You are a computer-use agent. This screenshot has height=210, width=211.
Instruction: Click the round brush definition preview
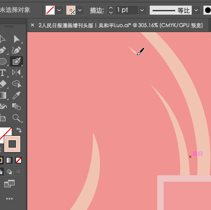[207, 10]
